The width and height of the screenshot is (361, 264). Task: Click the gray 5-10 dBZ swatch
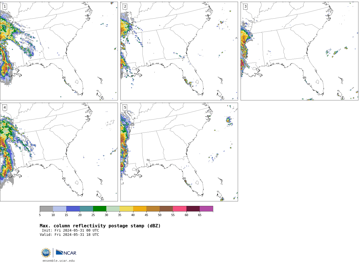pos(47,209)
